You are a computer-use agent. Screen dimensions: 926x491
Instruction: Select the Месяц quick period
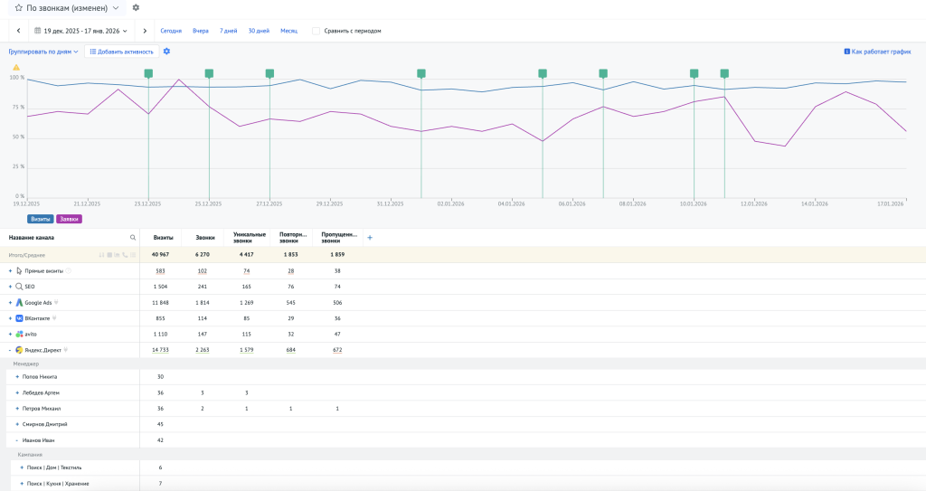[288, 31]
